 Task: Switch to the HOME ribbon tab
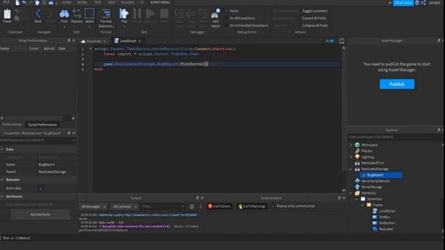tap(67, 2)
